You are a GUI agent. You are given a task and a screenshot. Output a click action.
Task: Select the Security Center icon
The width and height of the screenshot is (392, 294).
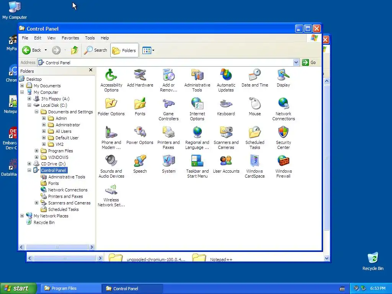(283, 138)
